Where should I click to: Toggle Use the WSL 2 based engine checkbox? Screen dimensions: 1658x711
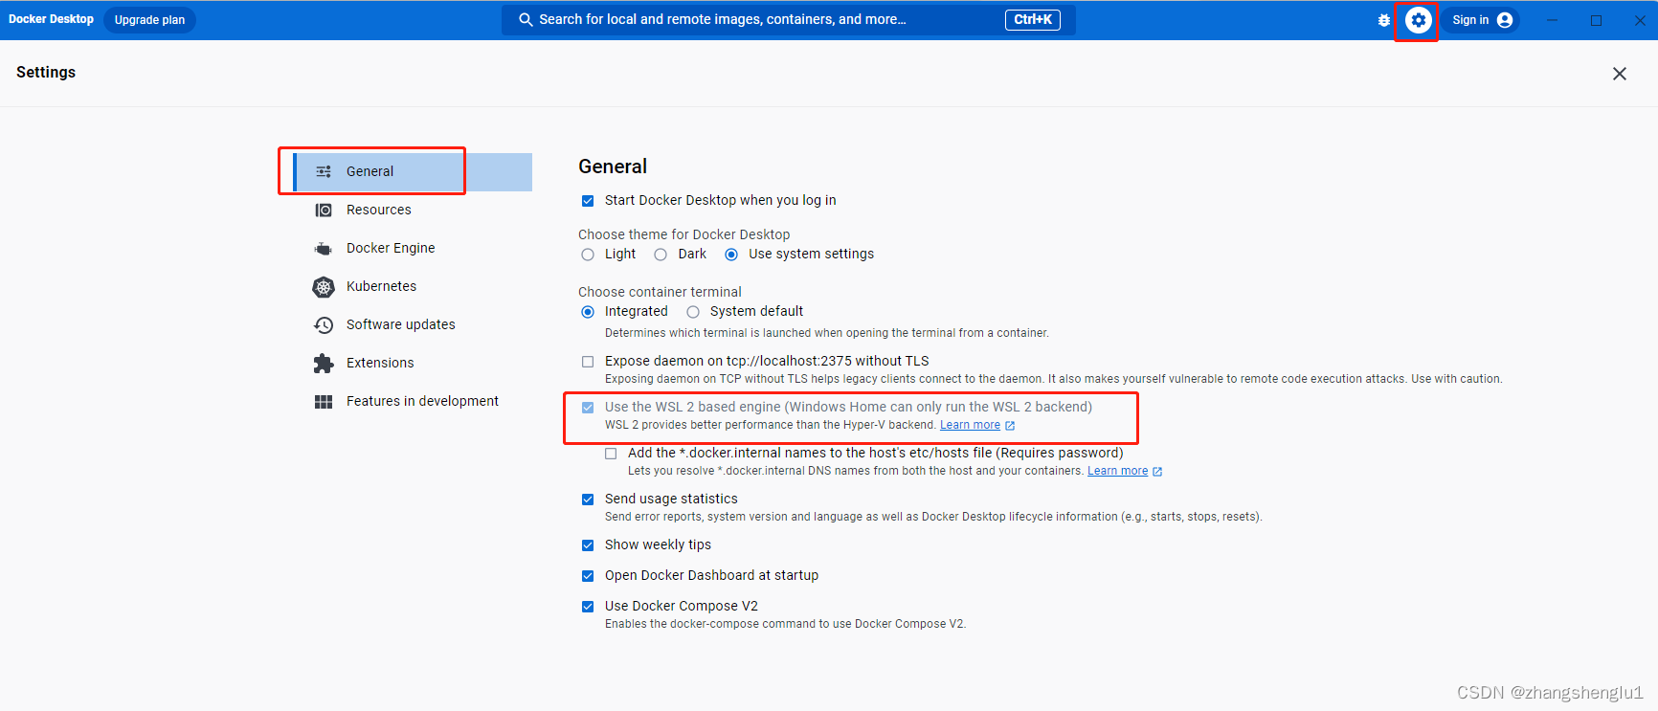(588, 408)
